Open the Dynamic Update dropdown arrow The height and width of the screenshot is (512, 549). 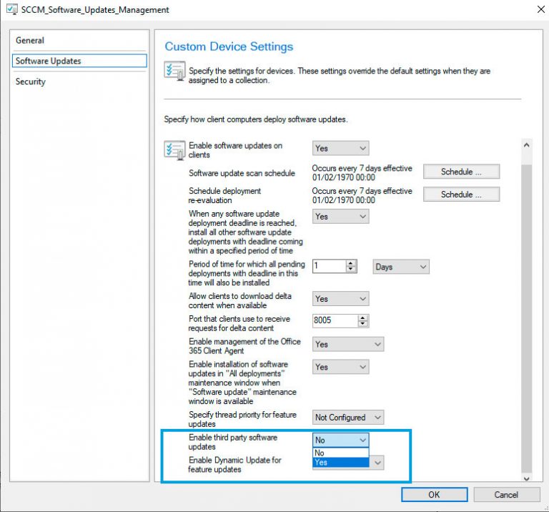coord(377,463)
